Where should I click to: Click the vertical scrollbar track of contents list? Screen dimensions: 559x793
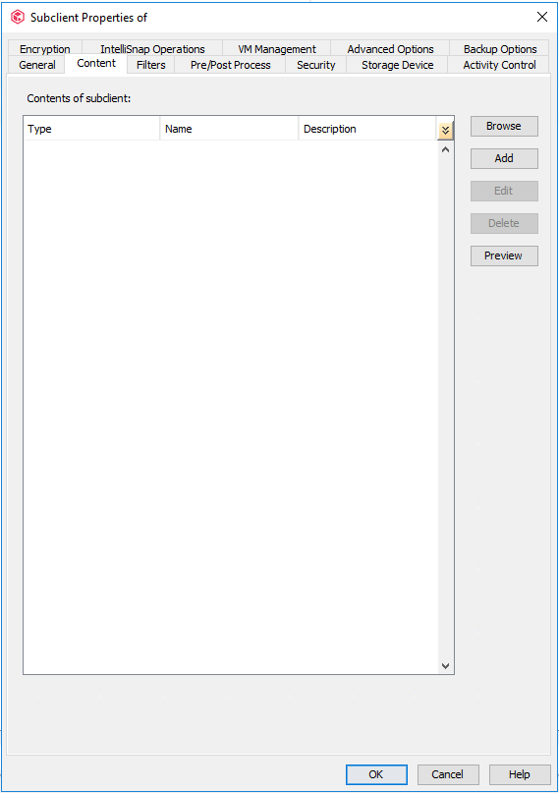click(x=445, y=408)
